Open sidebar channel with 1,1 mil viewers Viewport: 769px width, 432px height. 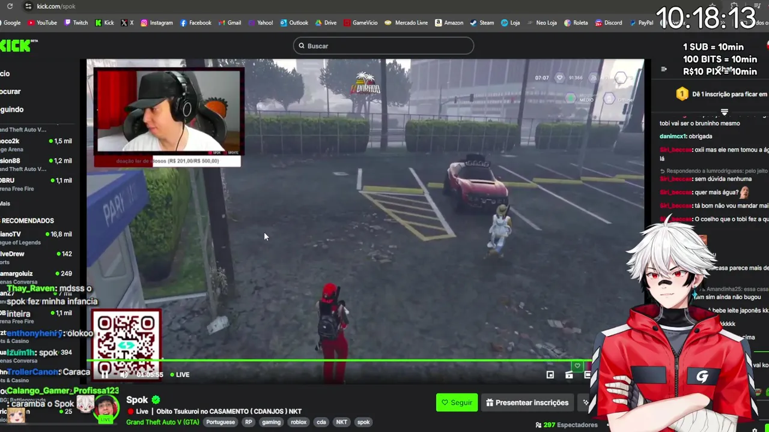click(x=36, y=184)
